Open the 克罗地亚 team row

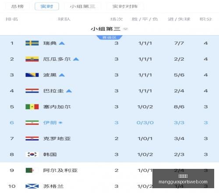pos(109,139)
